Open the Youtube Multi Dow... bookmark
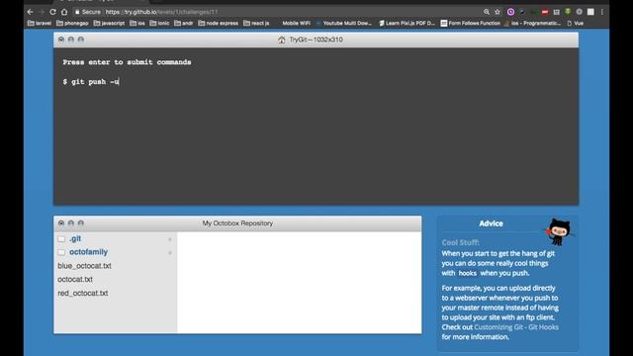The width and height of the screenshot is (633, 356). pos(344,23)
